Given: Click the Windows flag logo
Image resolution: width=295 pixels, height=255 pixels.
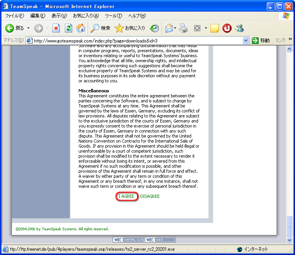Looking at the screenshot, I should coord(286,16).
